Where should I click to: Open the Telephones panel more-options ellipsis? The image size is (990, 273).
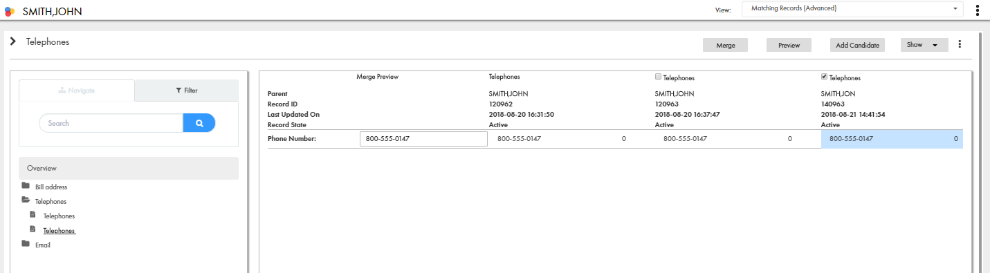[960, 44]
